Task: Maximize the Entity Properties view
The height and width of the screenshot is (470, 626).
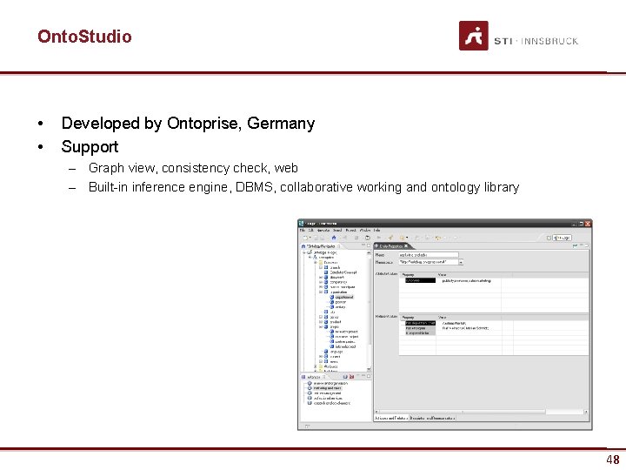Action: [586, 245]
